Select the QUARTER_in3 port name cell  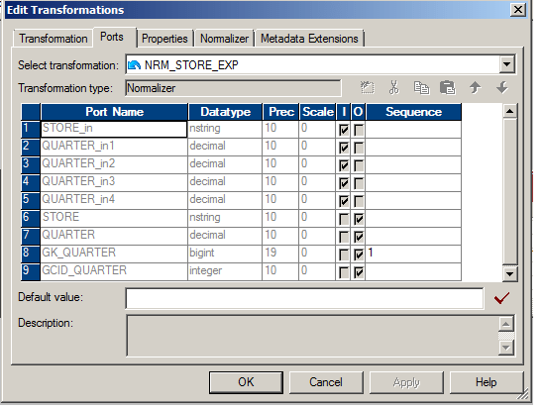(114, 182)
